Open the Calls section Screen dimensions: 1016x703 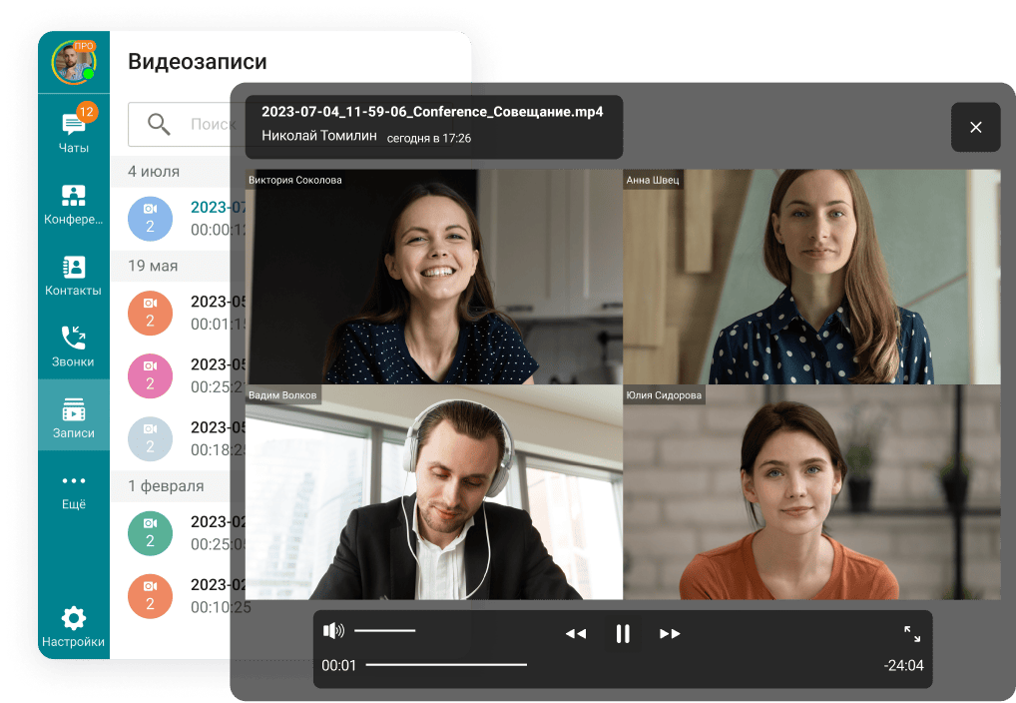pos(74,346)
